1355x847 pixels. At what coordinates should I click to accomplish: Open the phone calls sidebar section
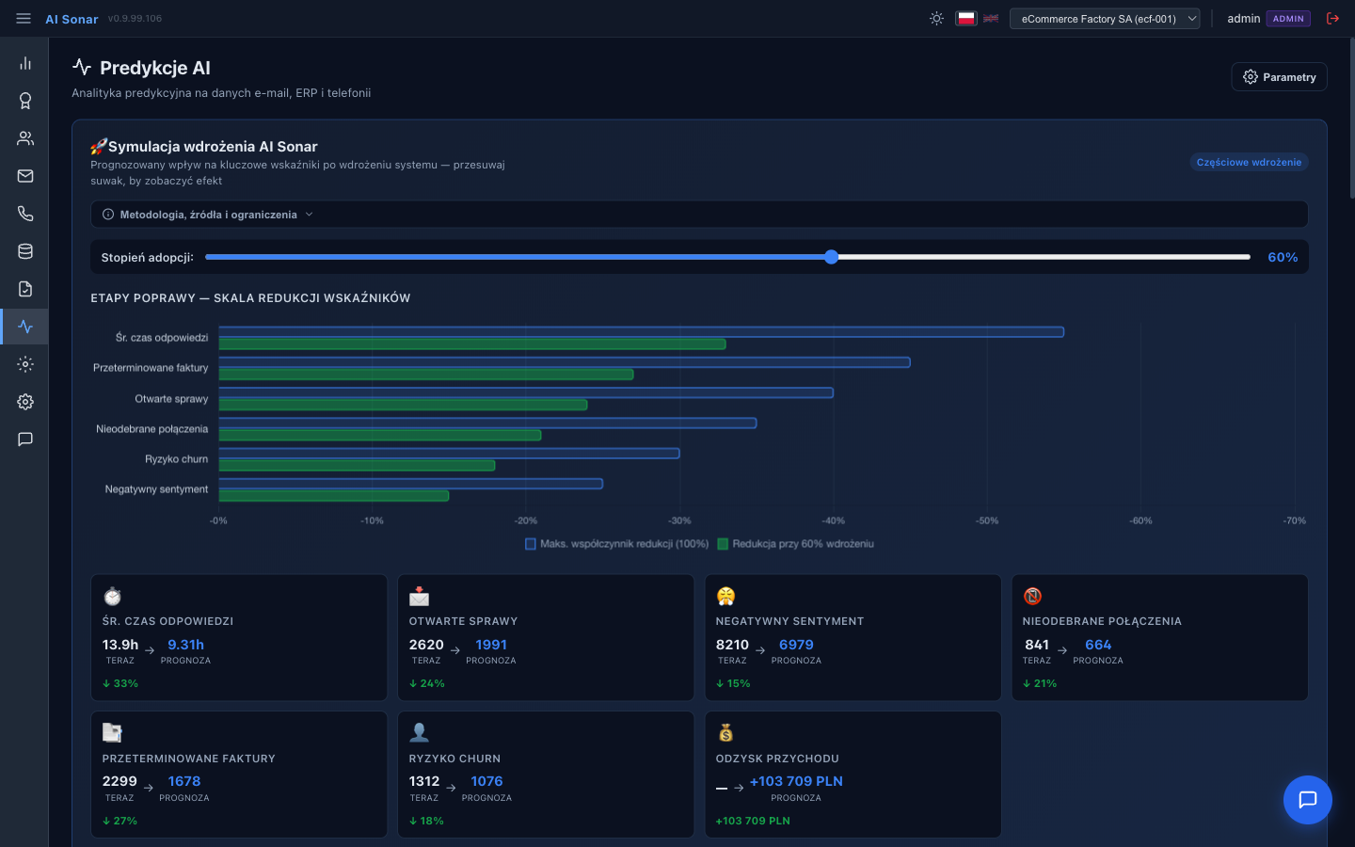click(x=25, y=214)
